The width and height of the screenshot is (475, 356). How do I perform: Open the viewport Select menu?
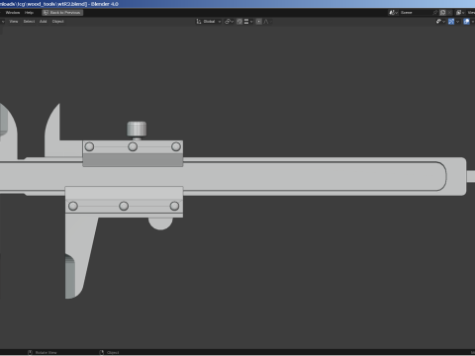pyautogui.click(x=29, y=22)
